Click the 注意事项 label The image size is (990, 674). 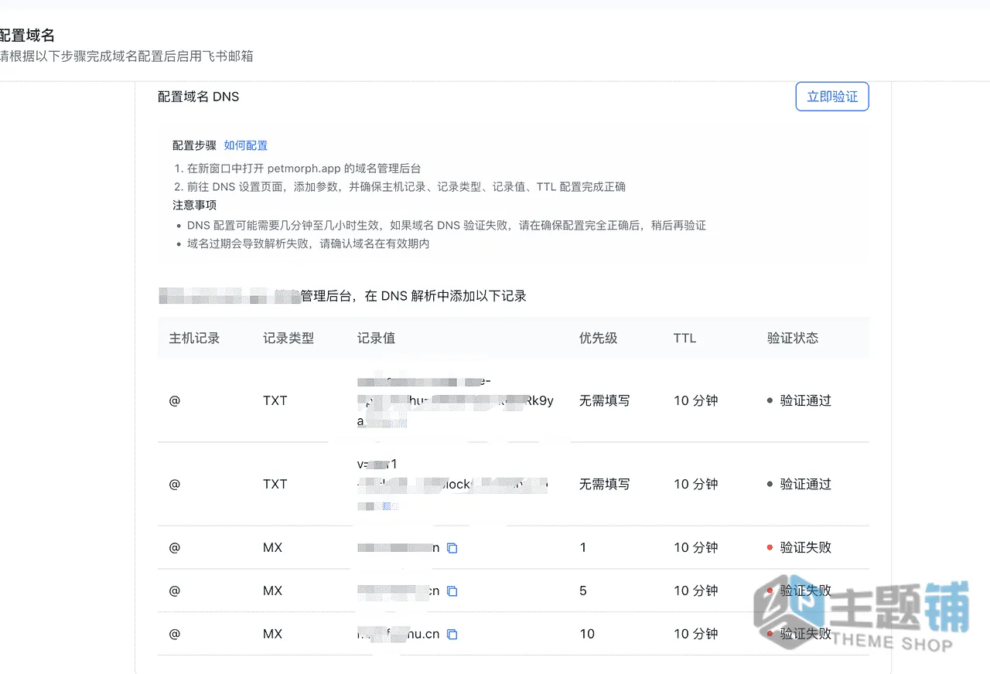coord(195,206)
